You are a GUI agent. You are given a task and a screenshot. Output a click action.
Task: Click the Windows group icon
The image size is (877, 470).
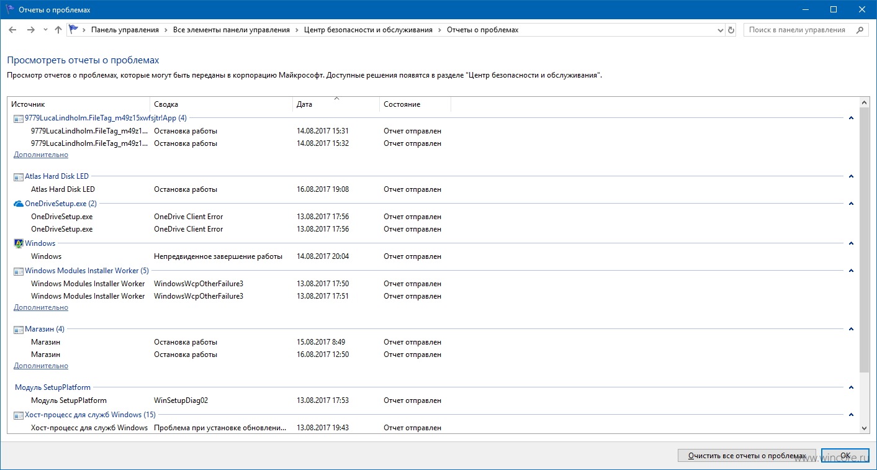18,244
